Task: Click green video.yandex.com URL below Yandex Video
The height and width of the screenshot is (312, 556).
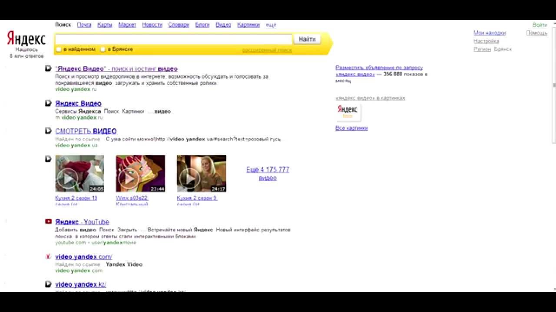Action: click(x=79, y=271)
